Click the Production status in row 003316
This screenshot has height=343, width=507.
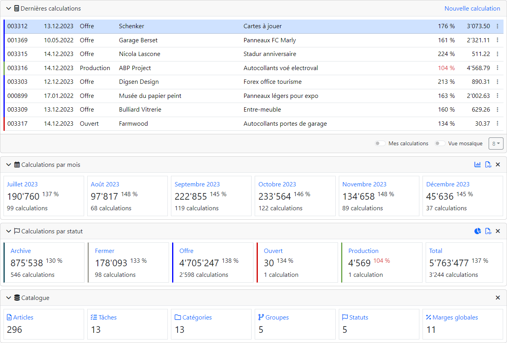[95, 68]
